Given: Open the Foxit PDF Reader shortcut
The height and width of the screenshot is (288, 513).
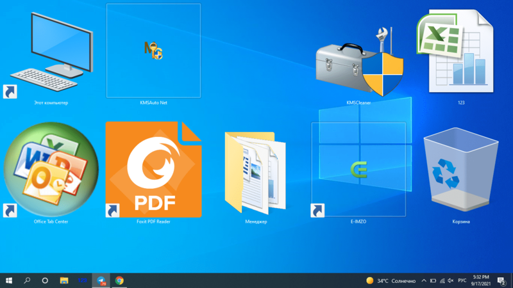Looking at the screenshot, I should (x=153, y=170).
